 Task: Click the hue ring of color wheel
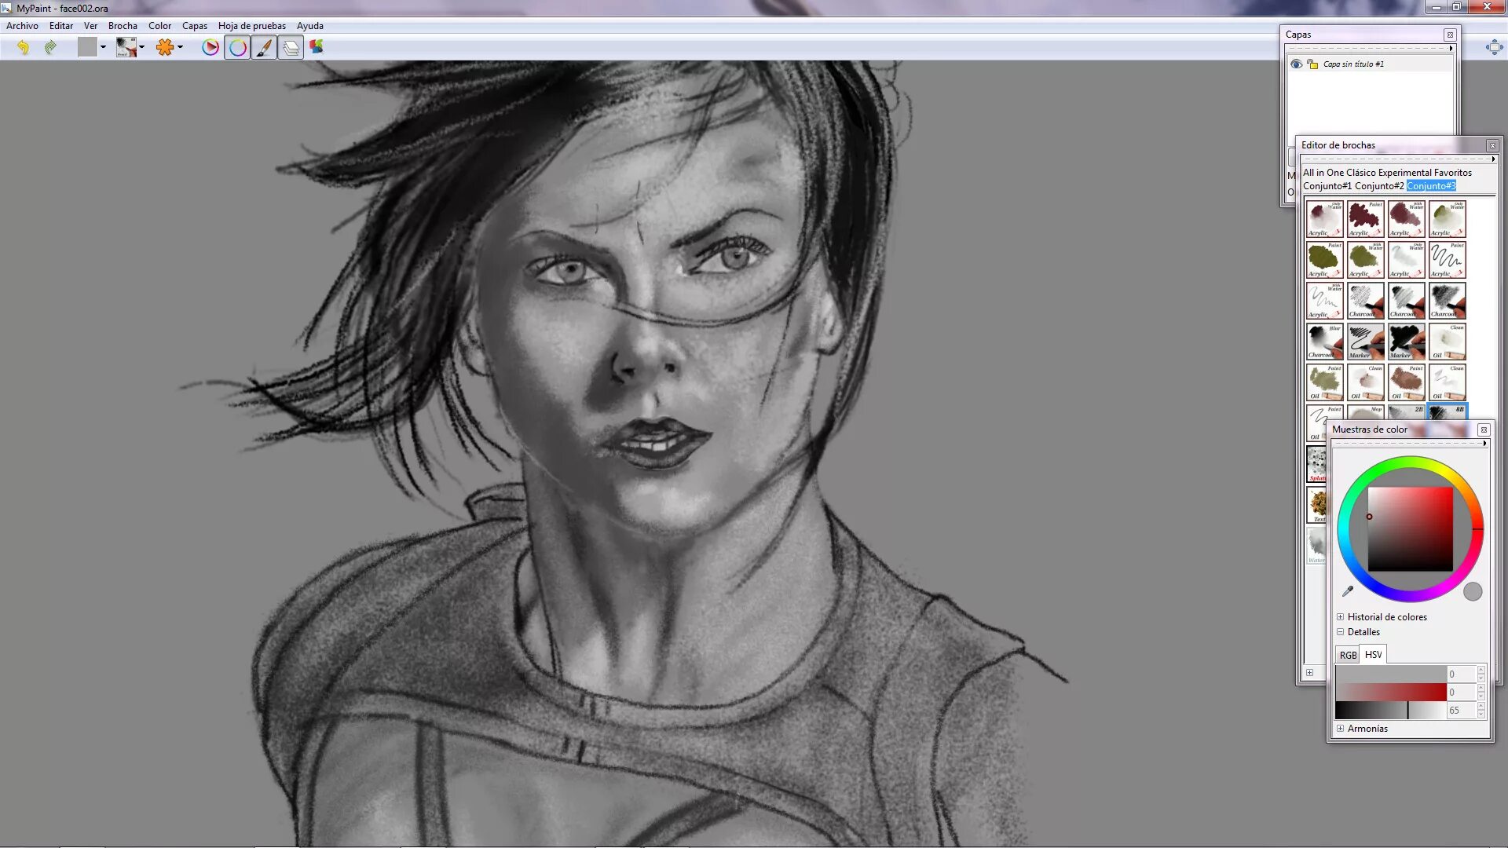[1410, 462]
